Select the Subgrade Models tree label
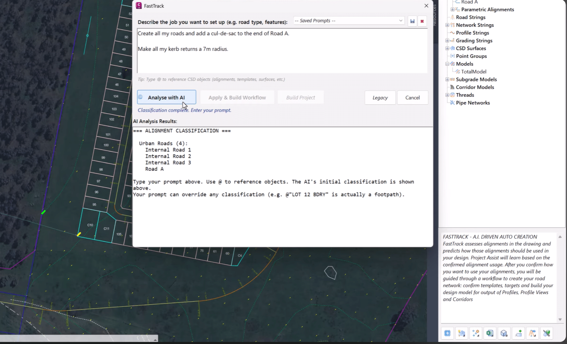Screen dimensions: 567x344 (x=476, y=79)
